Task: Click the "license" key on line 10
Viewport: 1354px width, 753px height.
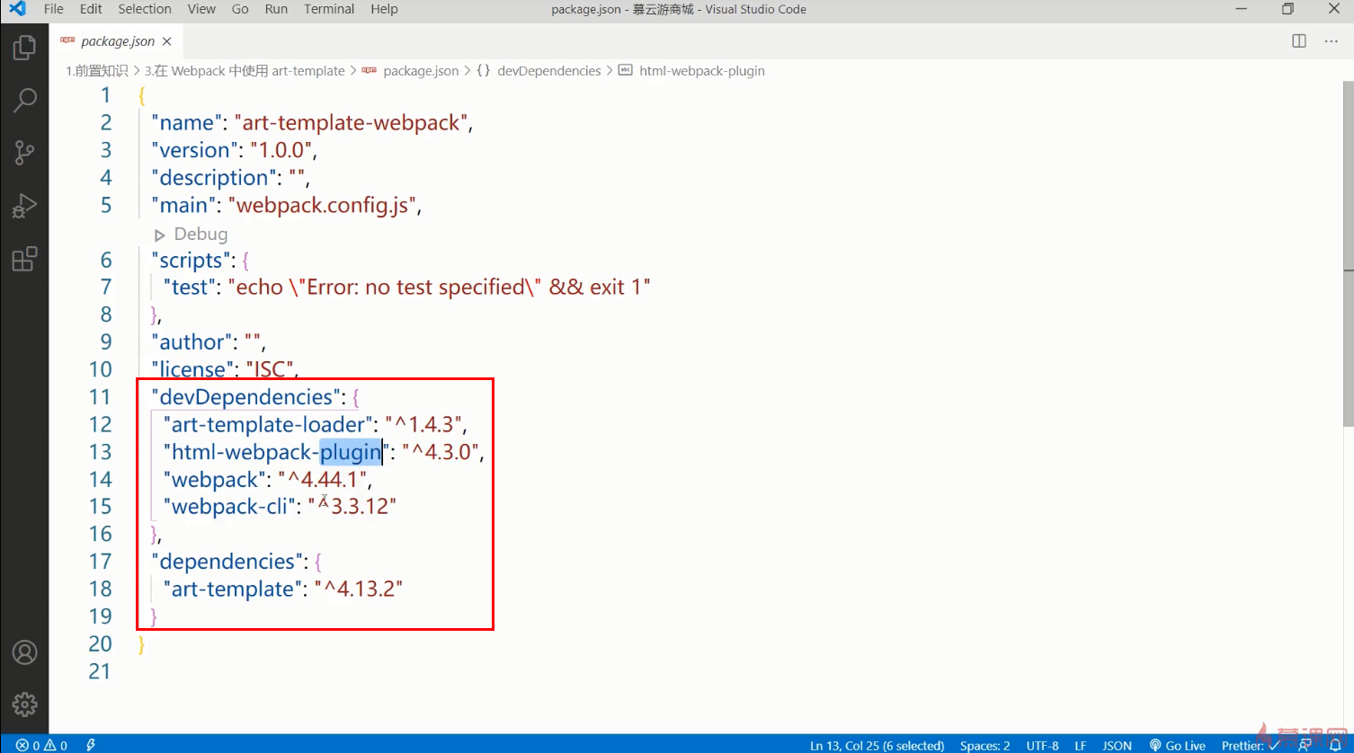Action: coord(192,369)
